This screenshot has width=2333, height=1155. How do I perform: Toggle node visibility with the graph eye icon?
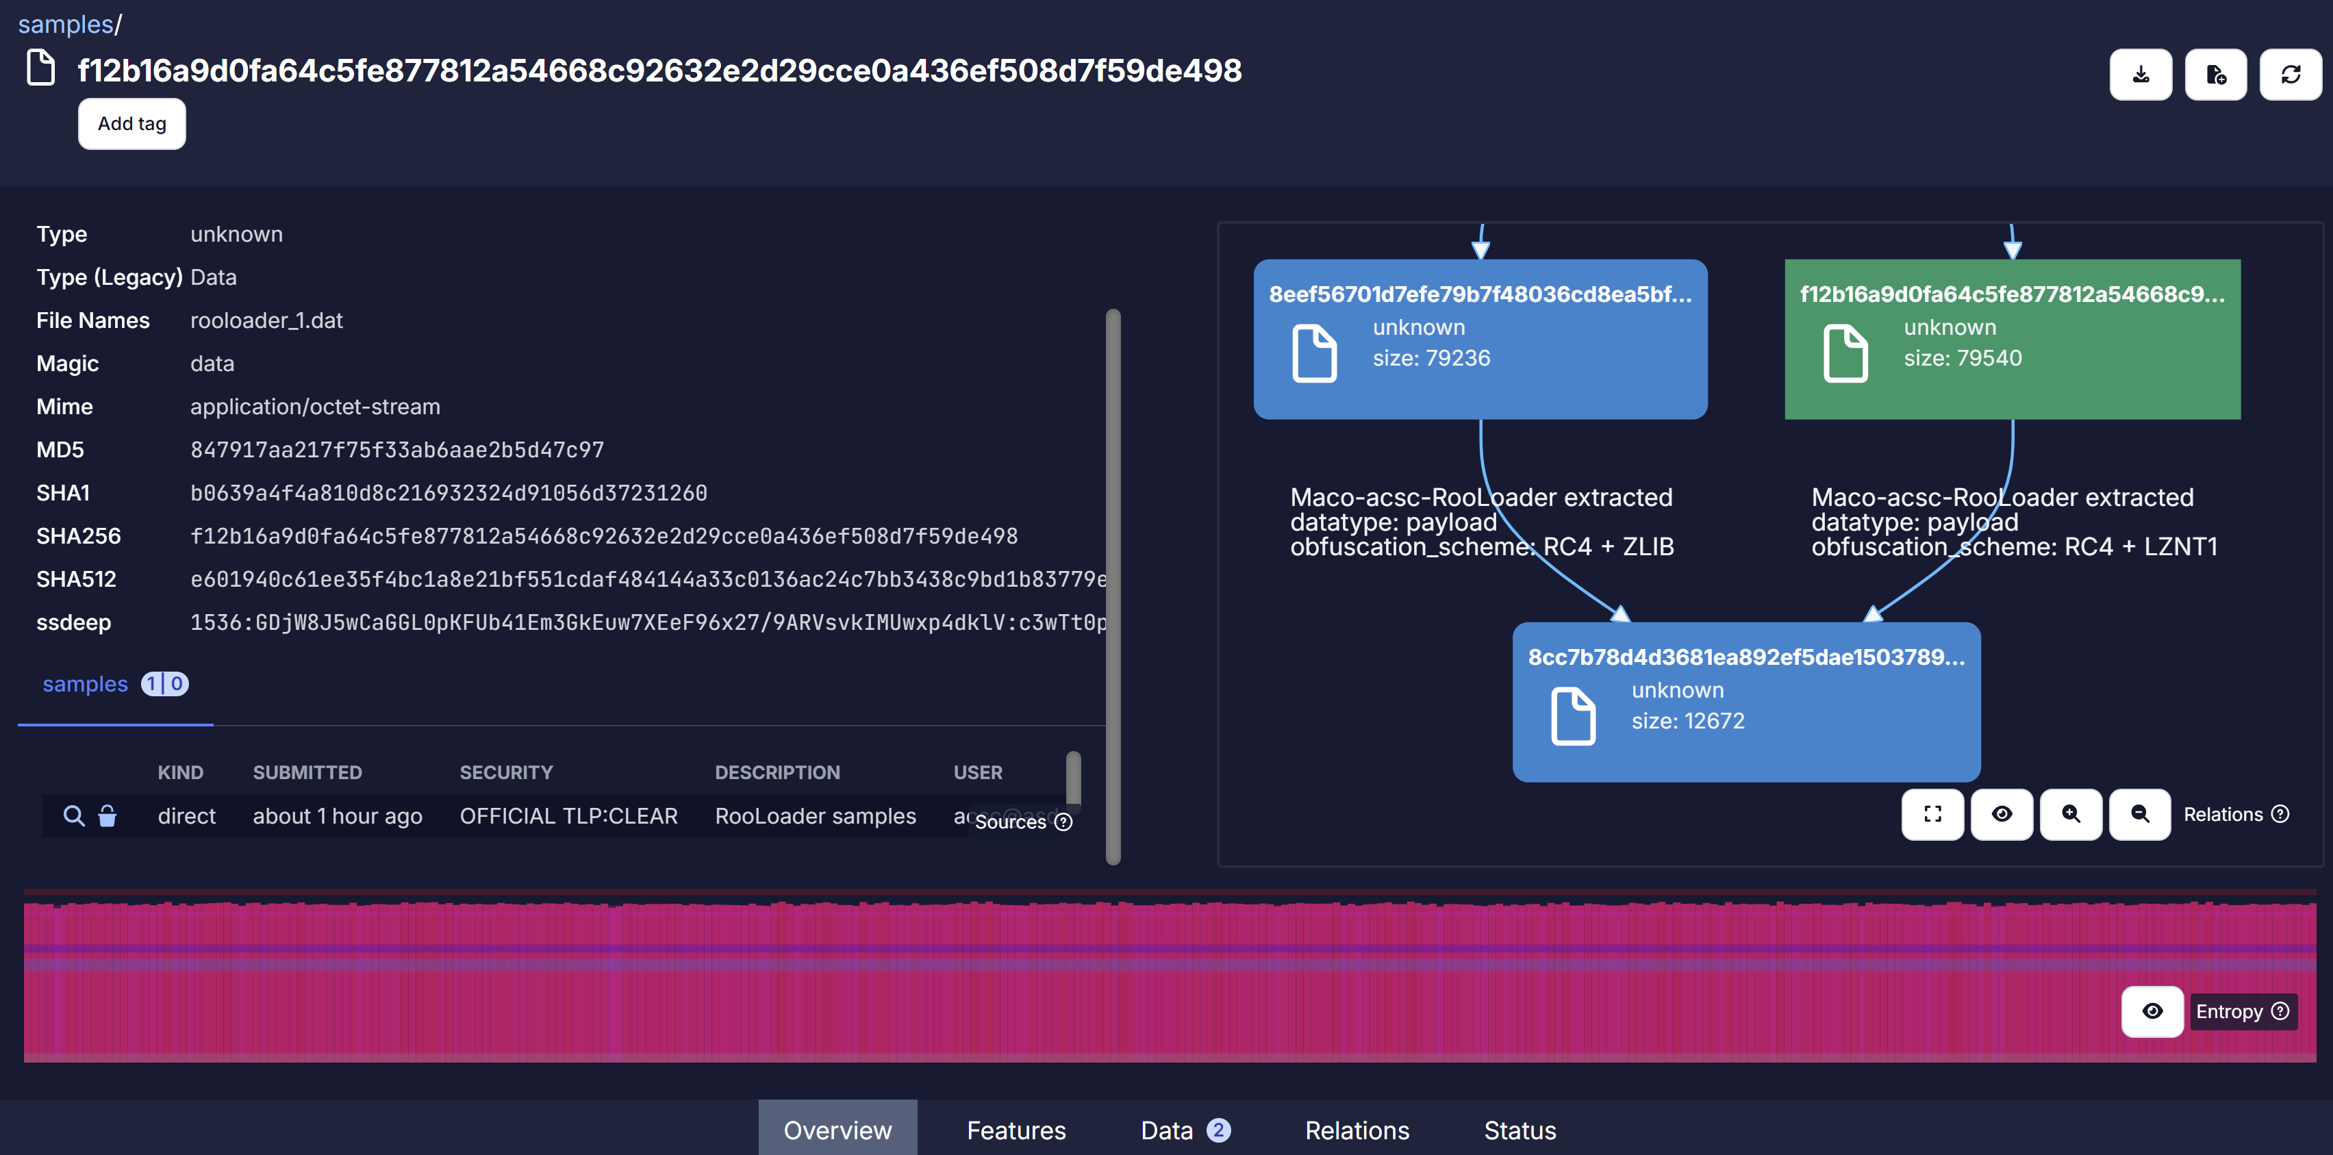2002,815
